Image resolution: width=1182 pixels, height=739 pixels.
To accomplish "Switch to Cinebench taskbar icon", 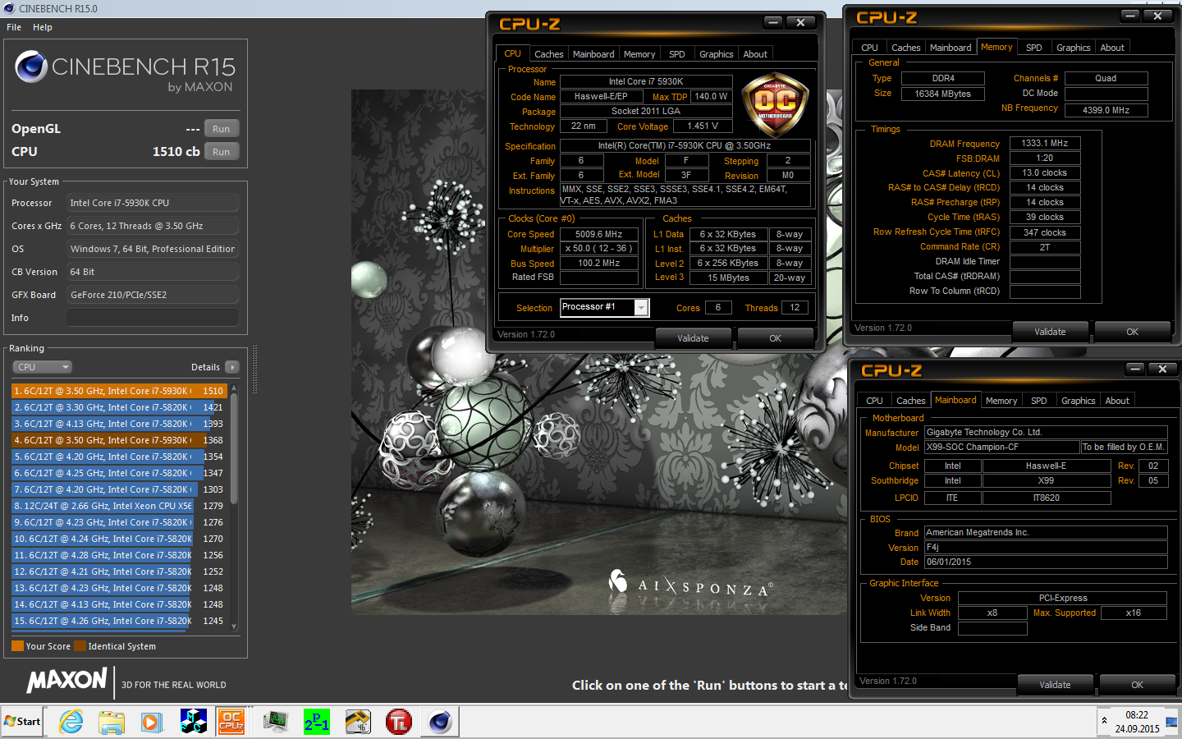I will [x=440, y=722].
